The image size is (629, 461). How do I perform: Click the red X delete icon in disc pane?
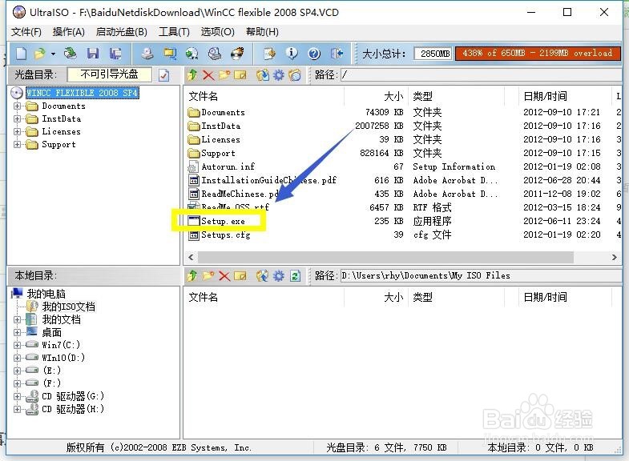pyautogui.click(x=208, y=75)
